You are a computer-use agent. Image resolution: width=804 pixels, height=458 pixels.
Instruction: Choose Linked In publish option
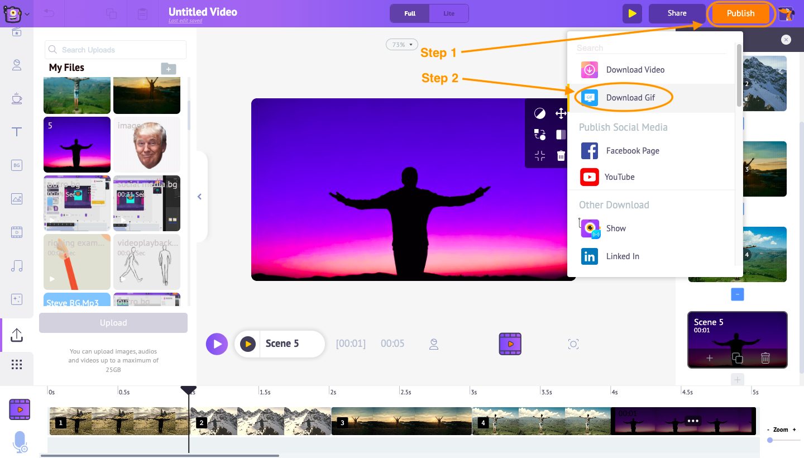652,256
